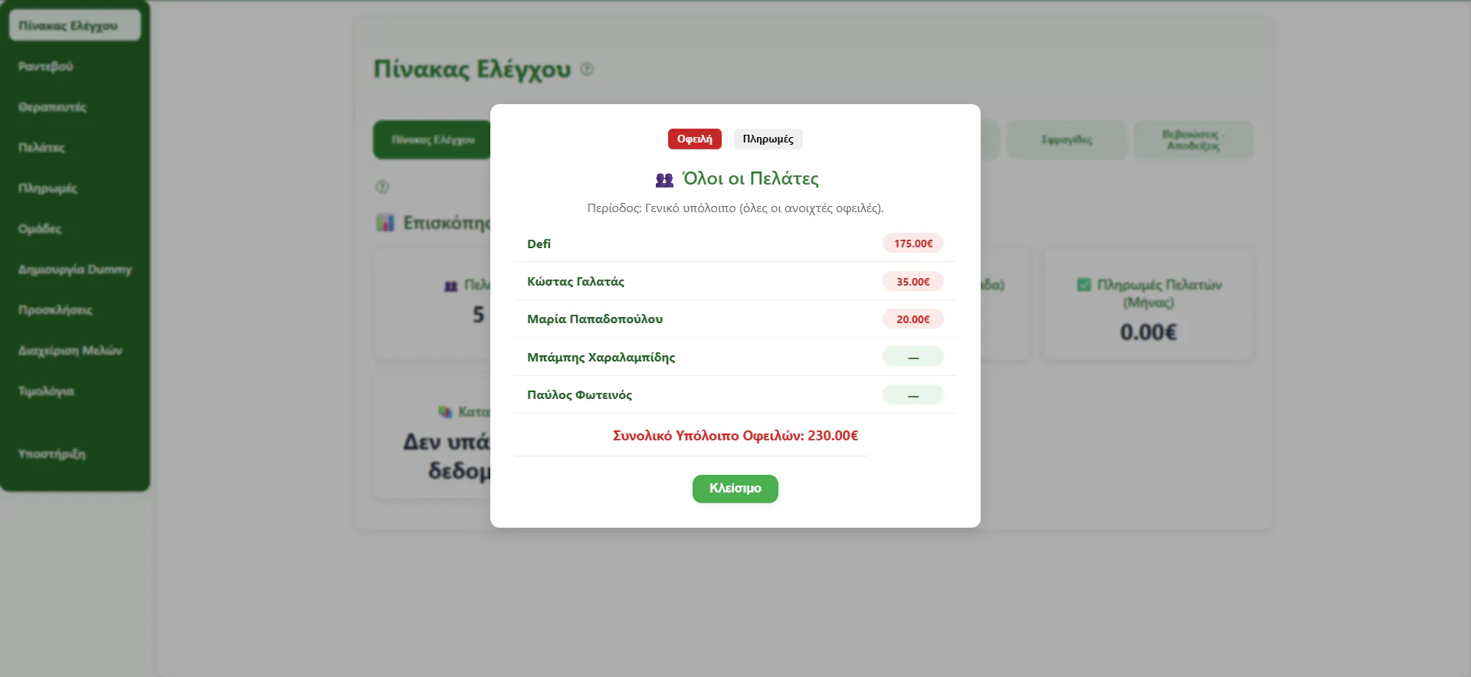This screenshot has height=677, width=1471.
Task: Click the people icon on the customers card
Action: click(450, 286)
